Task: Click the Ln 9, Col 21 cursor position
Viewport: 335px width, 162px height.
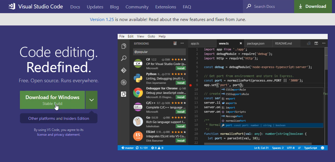Action: coord(261,148)
